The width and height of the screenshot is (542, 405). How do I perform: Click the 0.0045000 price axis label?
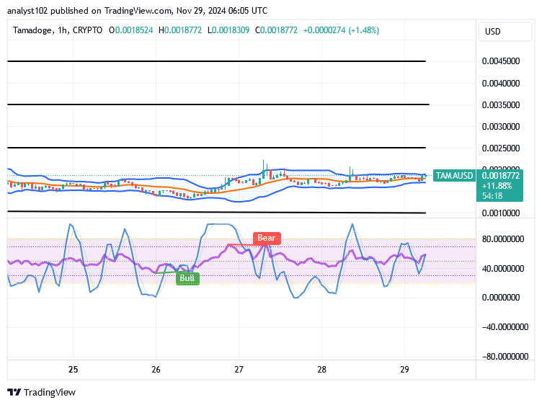(501, 61)
